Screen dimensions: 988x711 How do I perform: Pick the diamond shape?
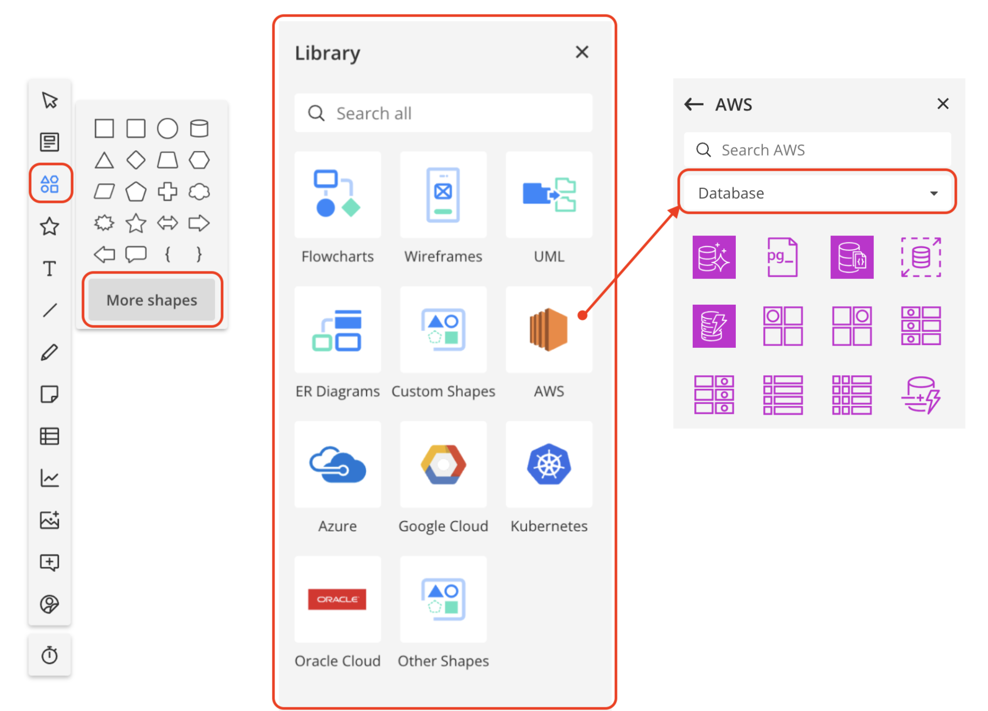136,160
